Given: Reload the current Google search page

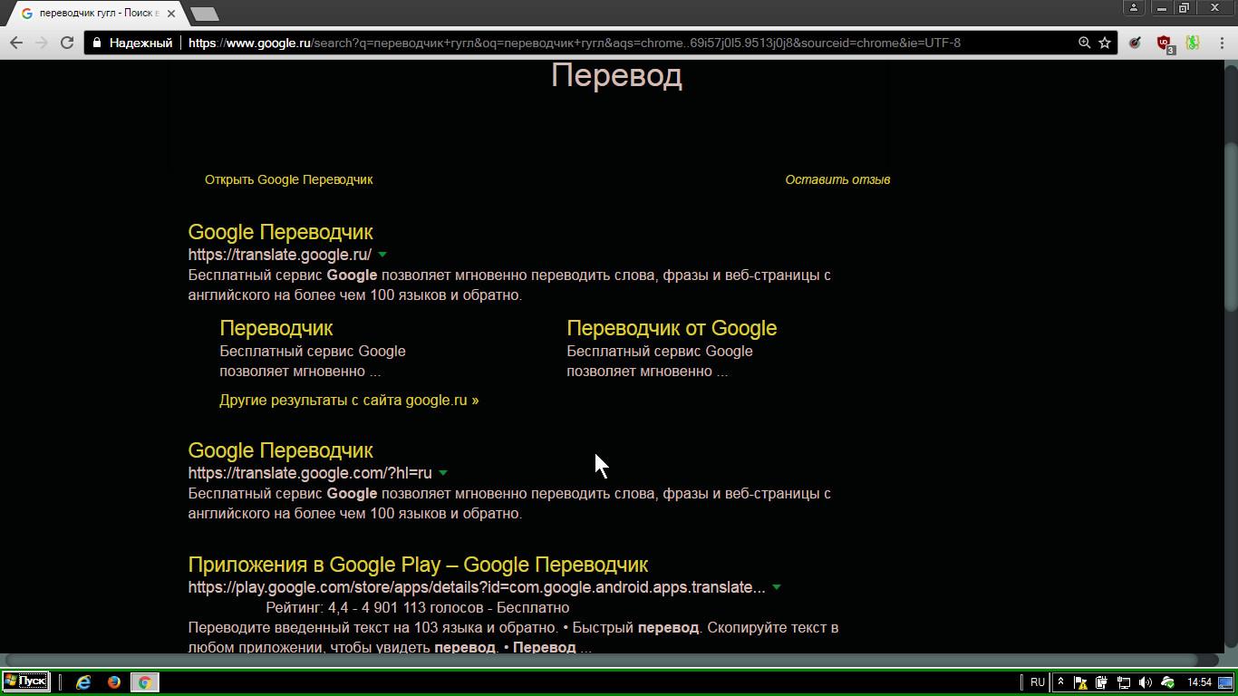Looking at the screenshot, I should point(67,43).
